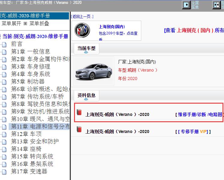Click the 别克-威朗-2020-维修手册 blue header

click(x=34, y=16)
